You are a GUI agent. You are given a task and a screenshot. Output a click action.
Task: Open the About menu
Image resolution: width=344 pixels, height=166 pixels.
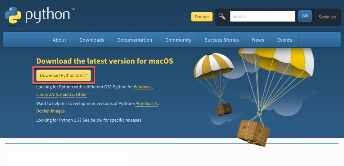59,40
